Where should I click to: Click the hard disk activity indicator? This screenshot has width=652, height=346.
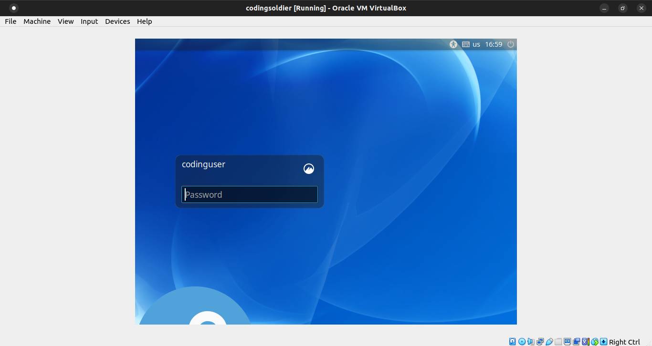512,342
